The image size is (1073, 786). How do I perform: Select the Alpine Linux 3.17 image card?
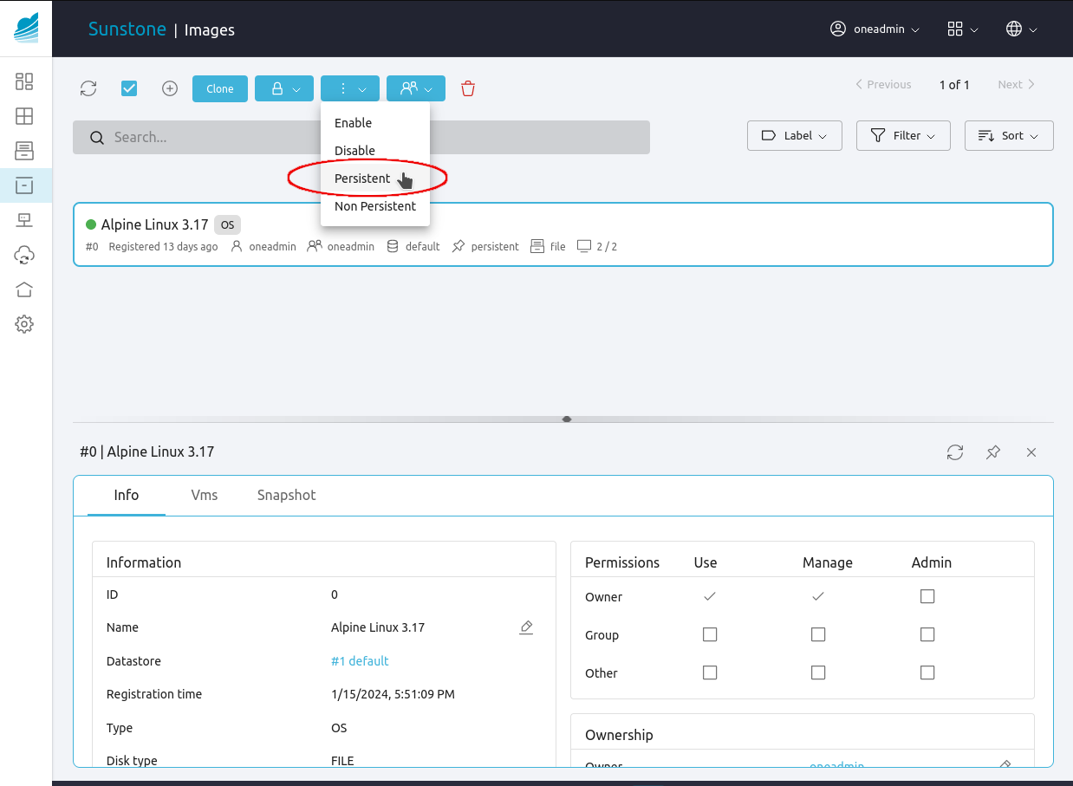tap(563, 234)
